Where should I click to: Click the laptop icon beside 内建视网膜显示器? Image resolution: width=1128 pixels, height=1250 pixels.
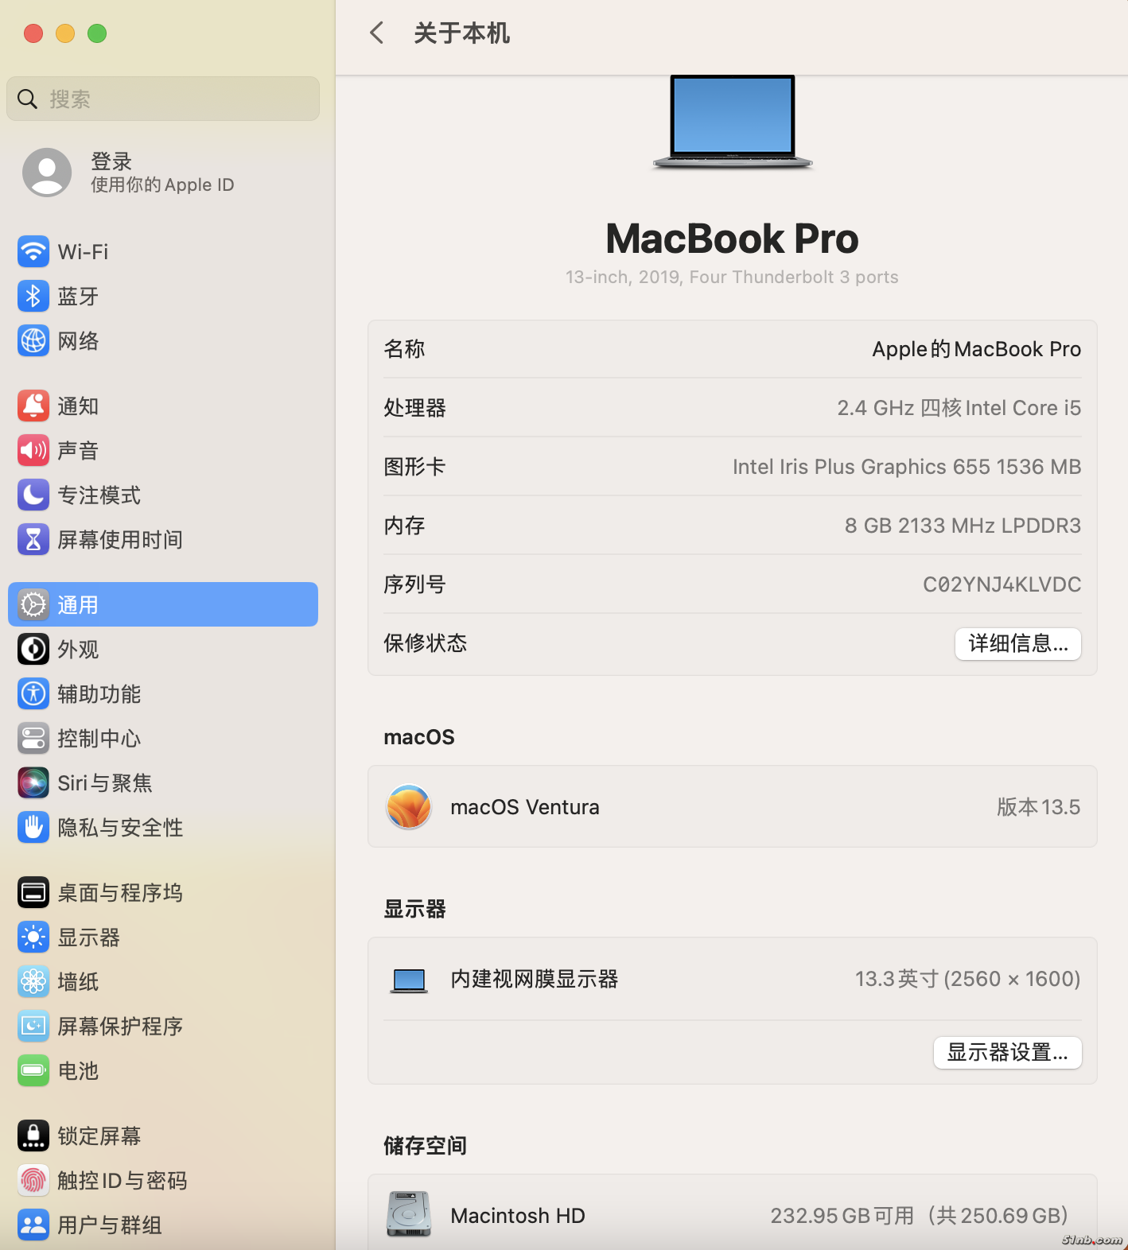click(409, 980)
